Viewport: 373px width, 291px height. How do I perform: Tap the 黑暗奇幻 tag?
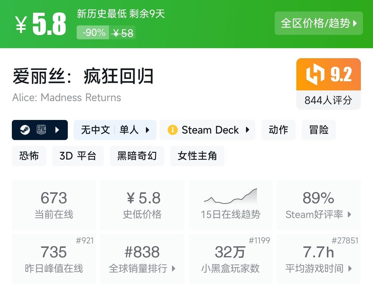137,156
